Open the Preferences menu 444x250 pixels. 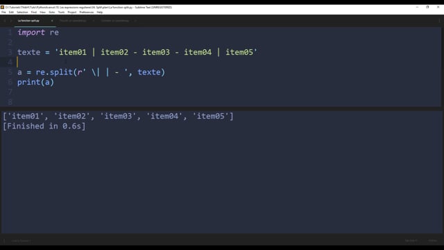[86, 12]
